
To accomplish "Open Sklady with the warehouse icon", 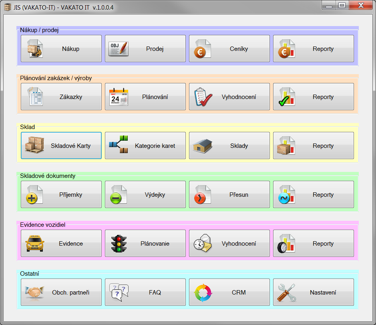I will click(229, 145).
